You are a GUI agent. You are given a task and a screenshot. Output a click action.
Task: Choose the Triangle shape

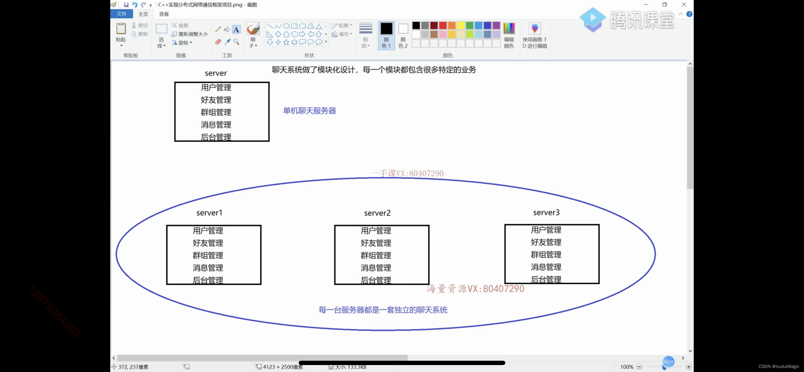(x=319, y=26)
